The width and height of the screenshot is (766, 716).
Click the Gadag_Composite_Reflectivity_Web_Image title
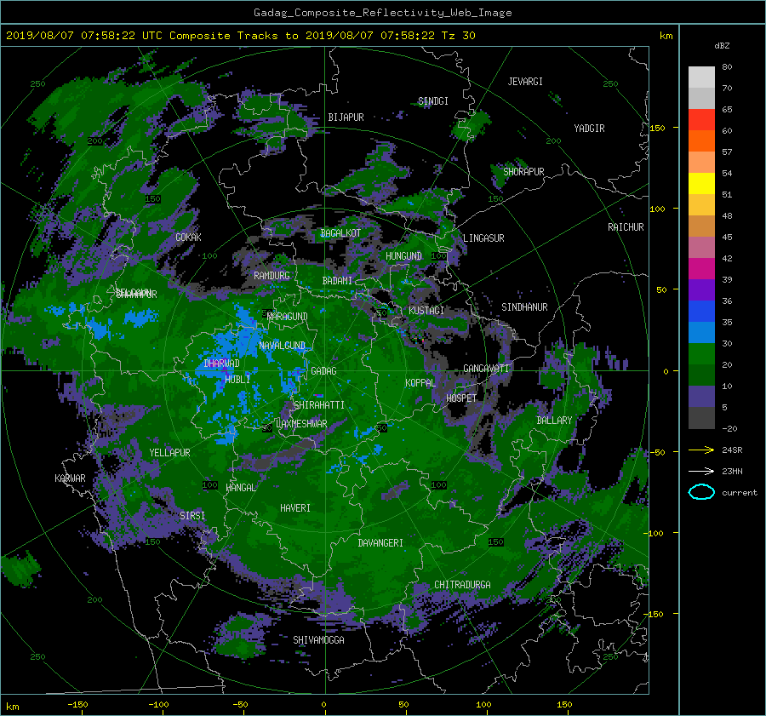382,13
